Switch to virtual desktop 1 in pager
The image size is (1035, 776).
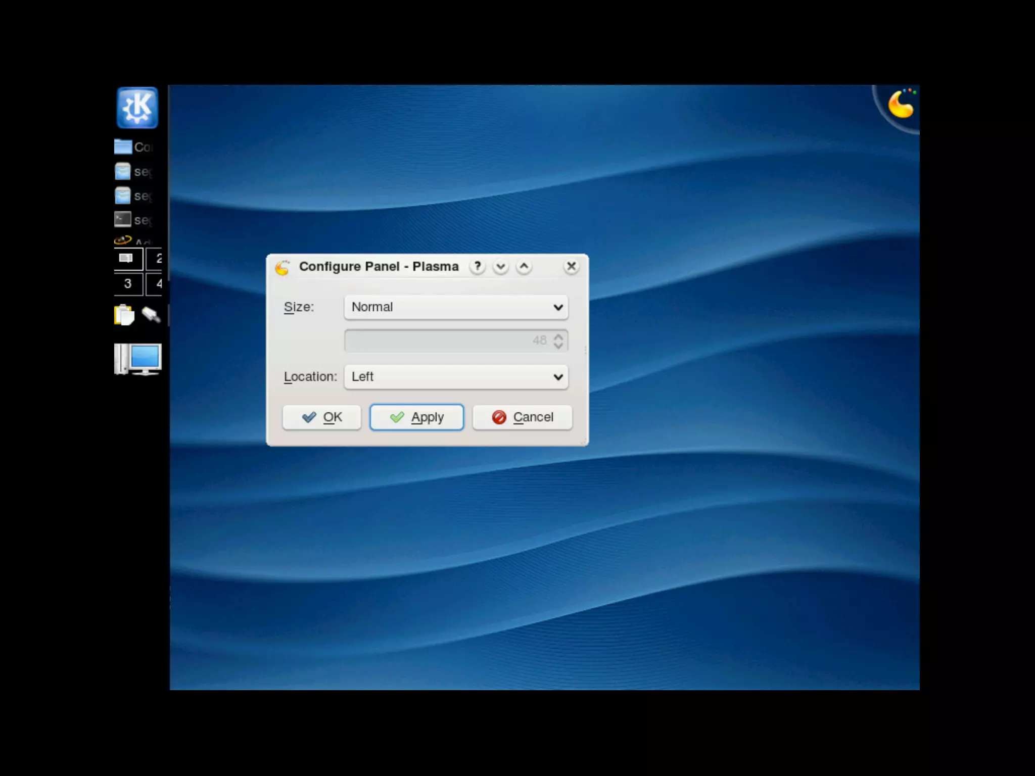coord(128,259)
